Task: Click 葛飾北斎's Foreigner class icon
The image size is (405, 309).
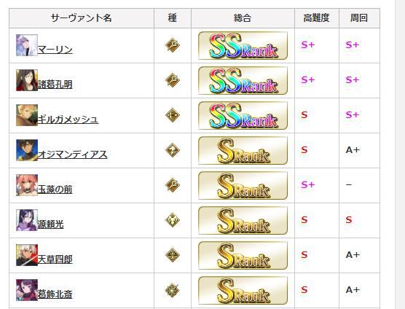Action: click(x=173, y=290)
